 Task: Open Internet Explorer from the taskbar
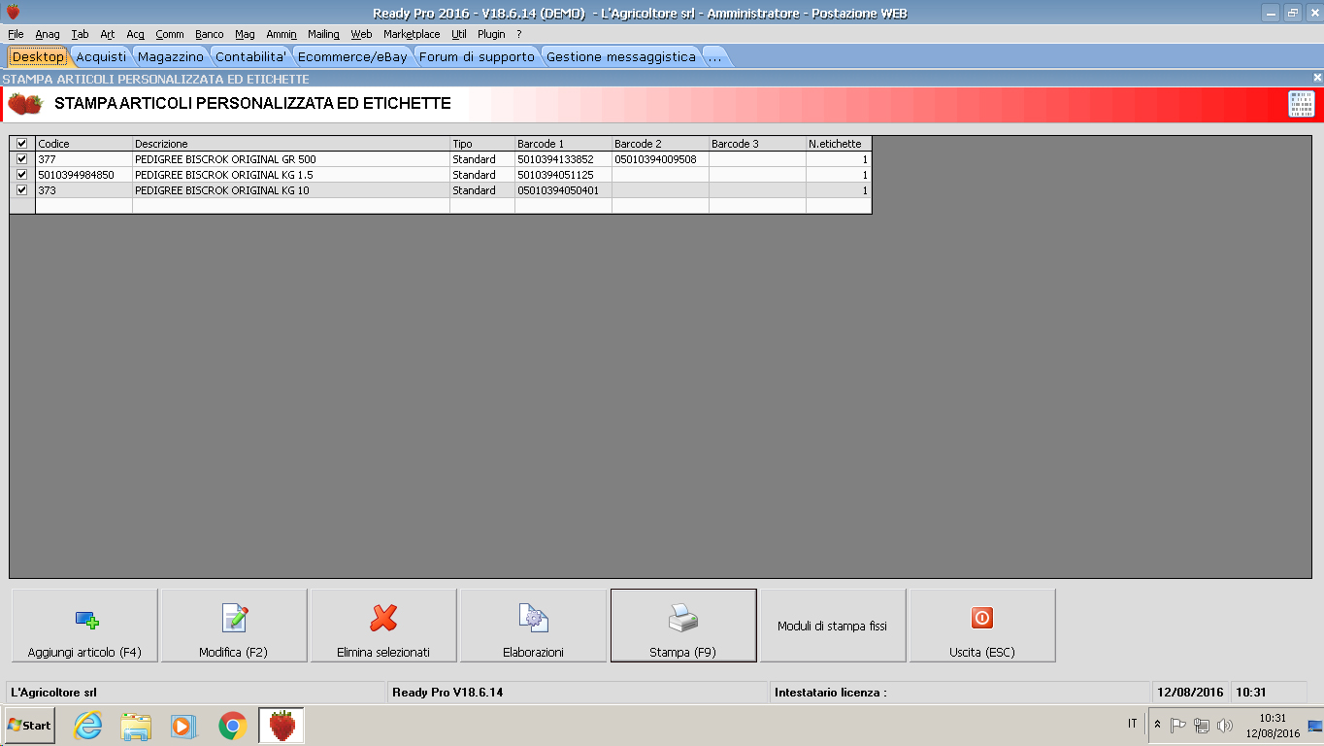coord(88,725)
